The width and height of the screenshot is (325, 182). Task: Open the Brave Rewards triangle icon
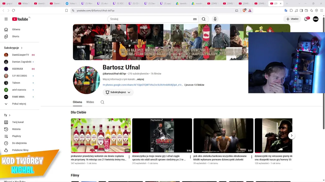pyautogui.click(x=250, y=10)
